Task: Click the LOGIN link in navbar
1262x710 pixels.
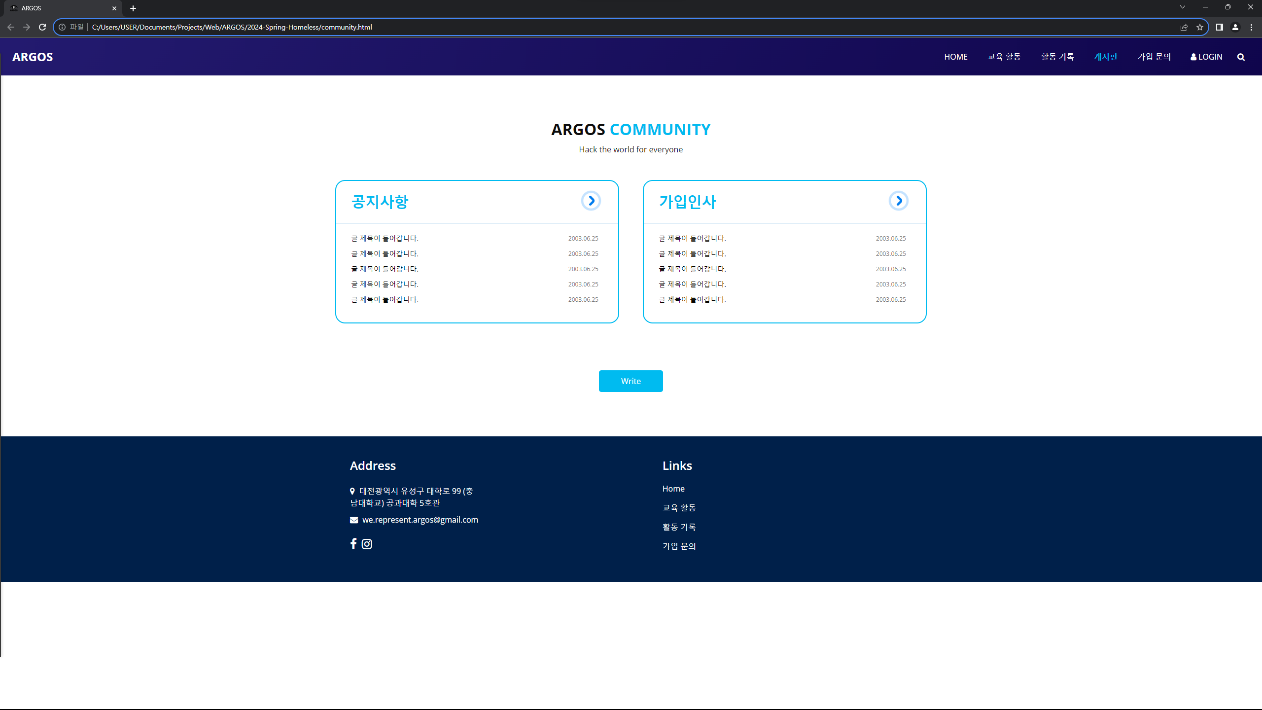Action: 1206,57
